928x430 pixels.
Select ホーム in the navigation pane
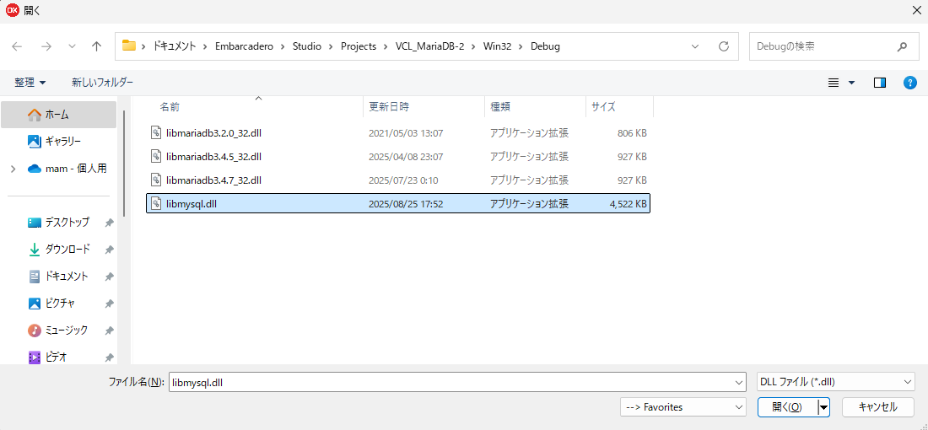58,114
